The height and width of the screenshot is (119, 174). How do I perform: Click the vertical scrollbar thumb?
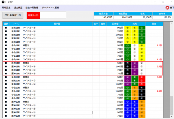point(172,105)
